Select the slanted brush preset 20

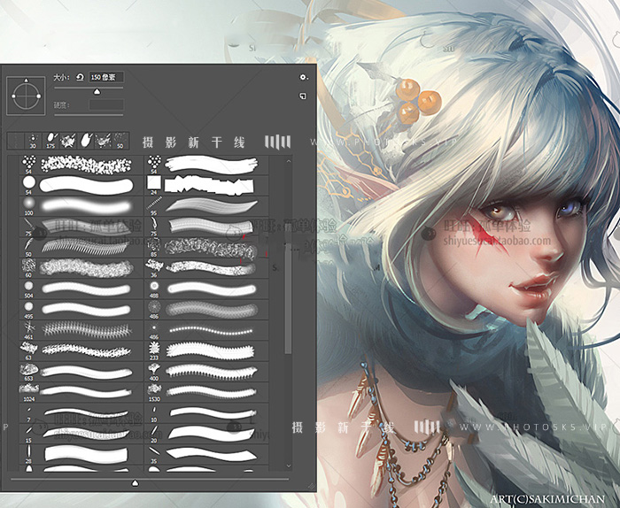(206, 434)
